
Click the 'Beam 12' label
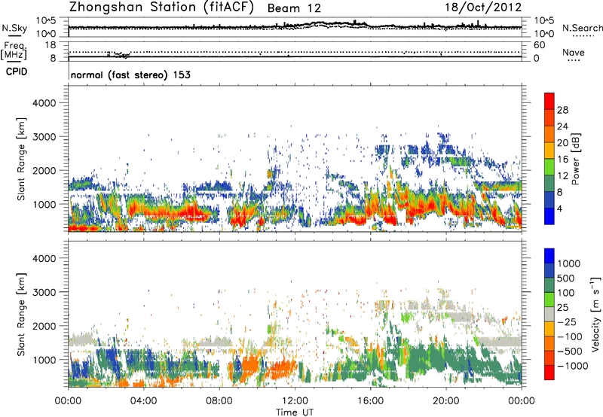pyautogui.click(x=294, y=8)
